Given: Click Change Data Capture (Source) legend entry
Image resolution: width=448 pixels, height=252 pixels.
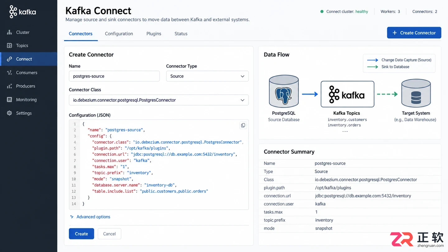Looking at the screenshot, I should (399, 60).
